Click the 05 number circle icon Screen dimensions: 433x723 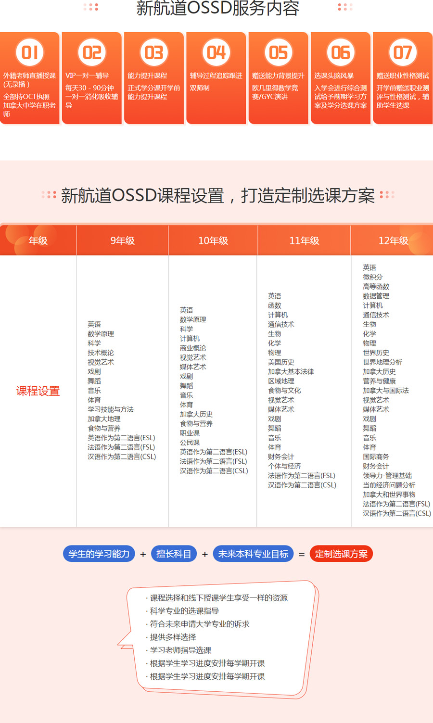(278, 52)
